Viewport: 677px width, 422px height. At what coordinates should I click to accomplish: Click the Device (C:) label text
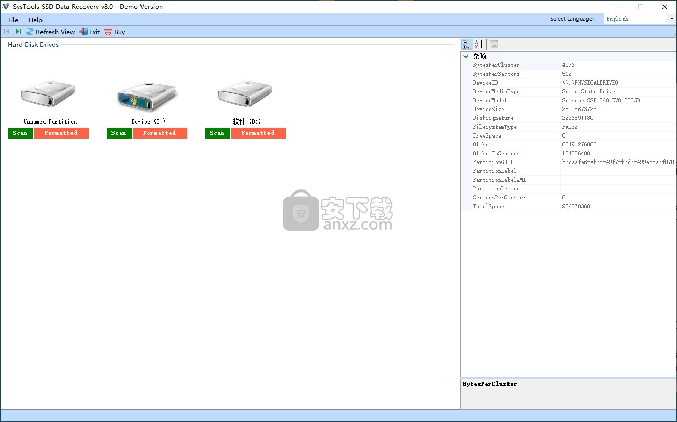tap(148, 121)
